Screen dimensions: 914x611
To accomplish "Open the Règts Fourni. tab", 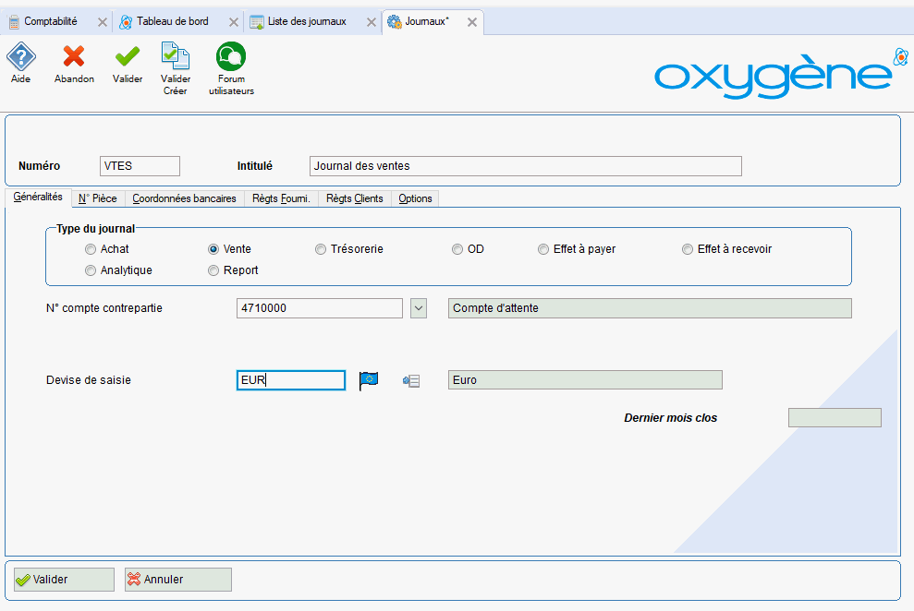I will click(x=281, y=198).
